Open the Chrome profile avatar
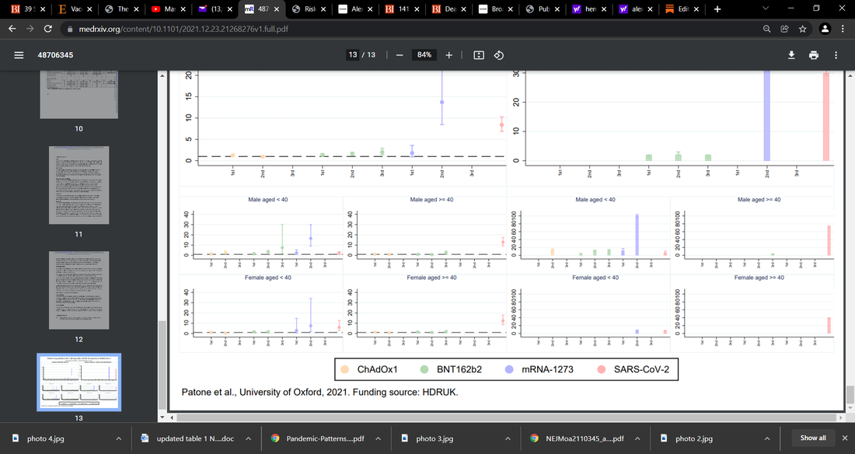Image resolution: width=855 pixels, height=454 pixels. coord(825,29)
